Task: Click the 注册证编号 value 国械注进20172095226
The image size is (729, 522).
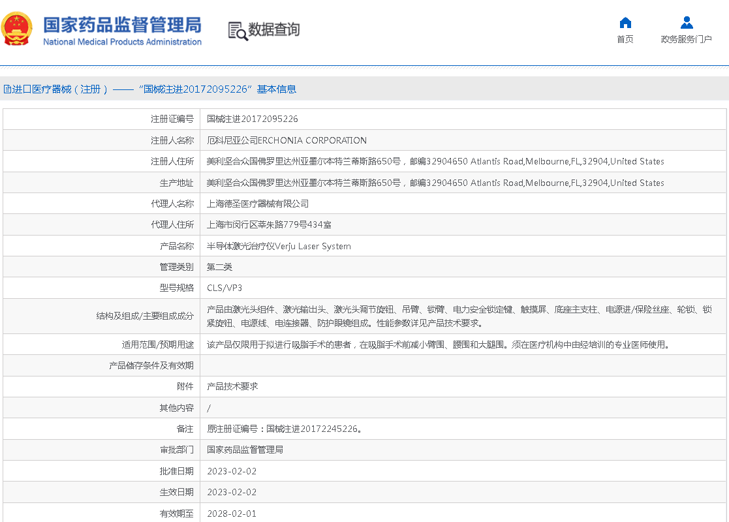Action: [253, 119]
